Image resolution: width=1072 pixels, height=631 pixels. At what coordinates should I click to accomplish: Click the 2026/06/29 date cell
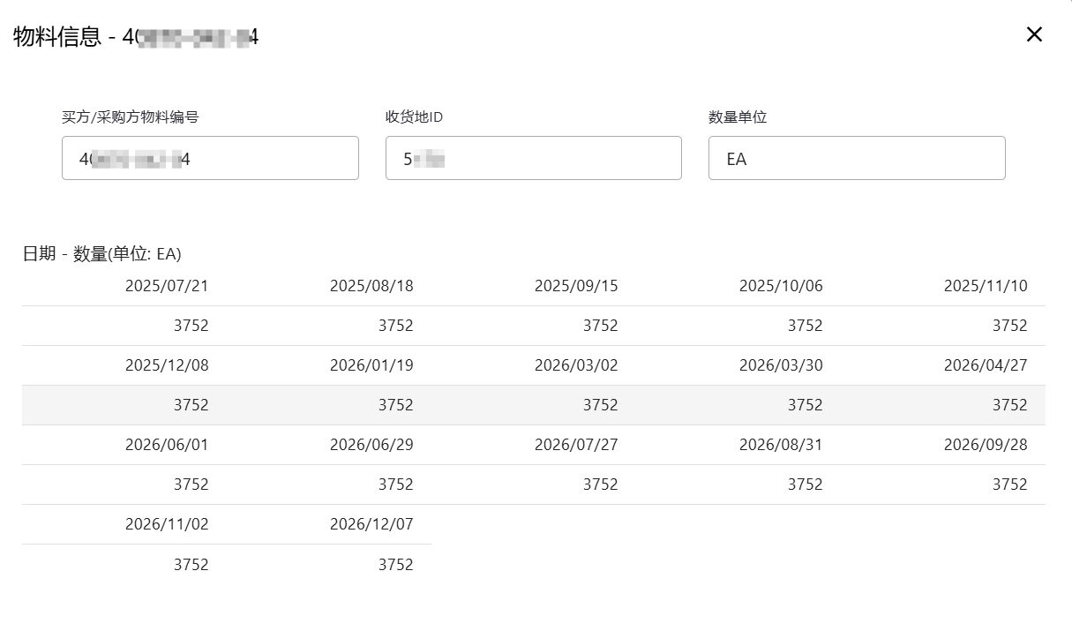(371, 445)
